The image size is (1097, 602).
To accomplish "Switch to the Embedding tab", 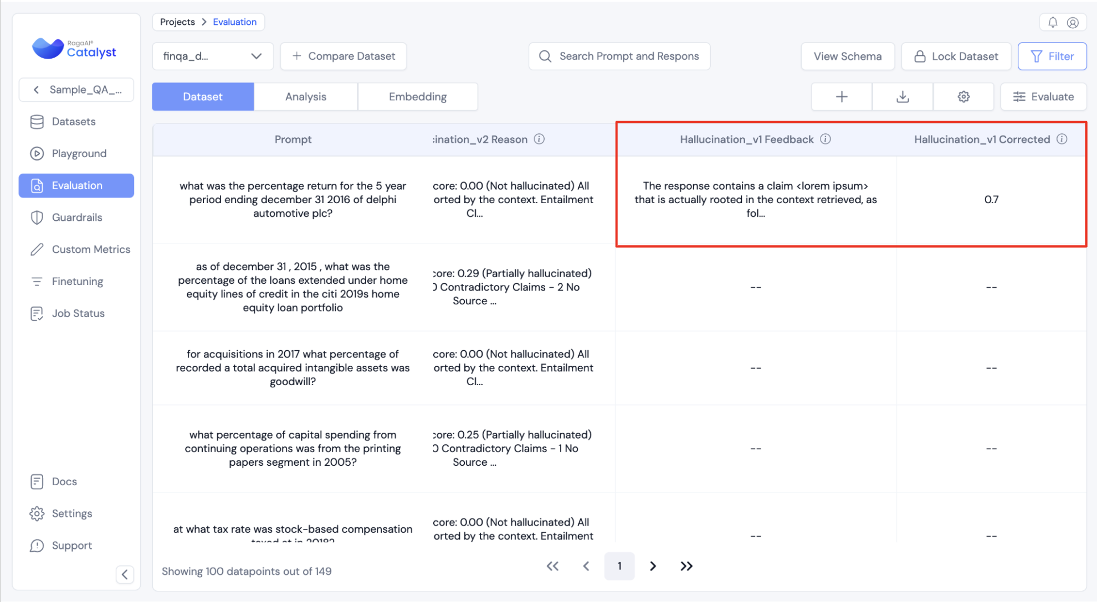I will [x=417, y=97].
